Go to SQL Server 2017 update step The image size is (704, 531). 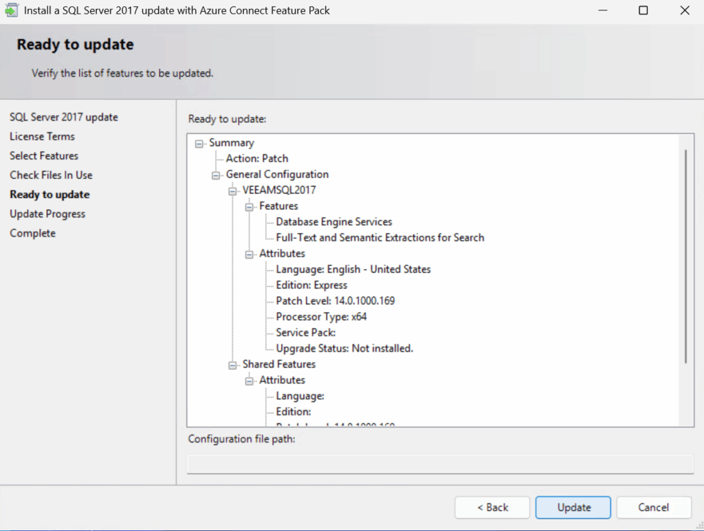point(64,117)
